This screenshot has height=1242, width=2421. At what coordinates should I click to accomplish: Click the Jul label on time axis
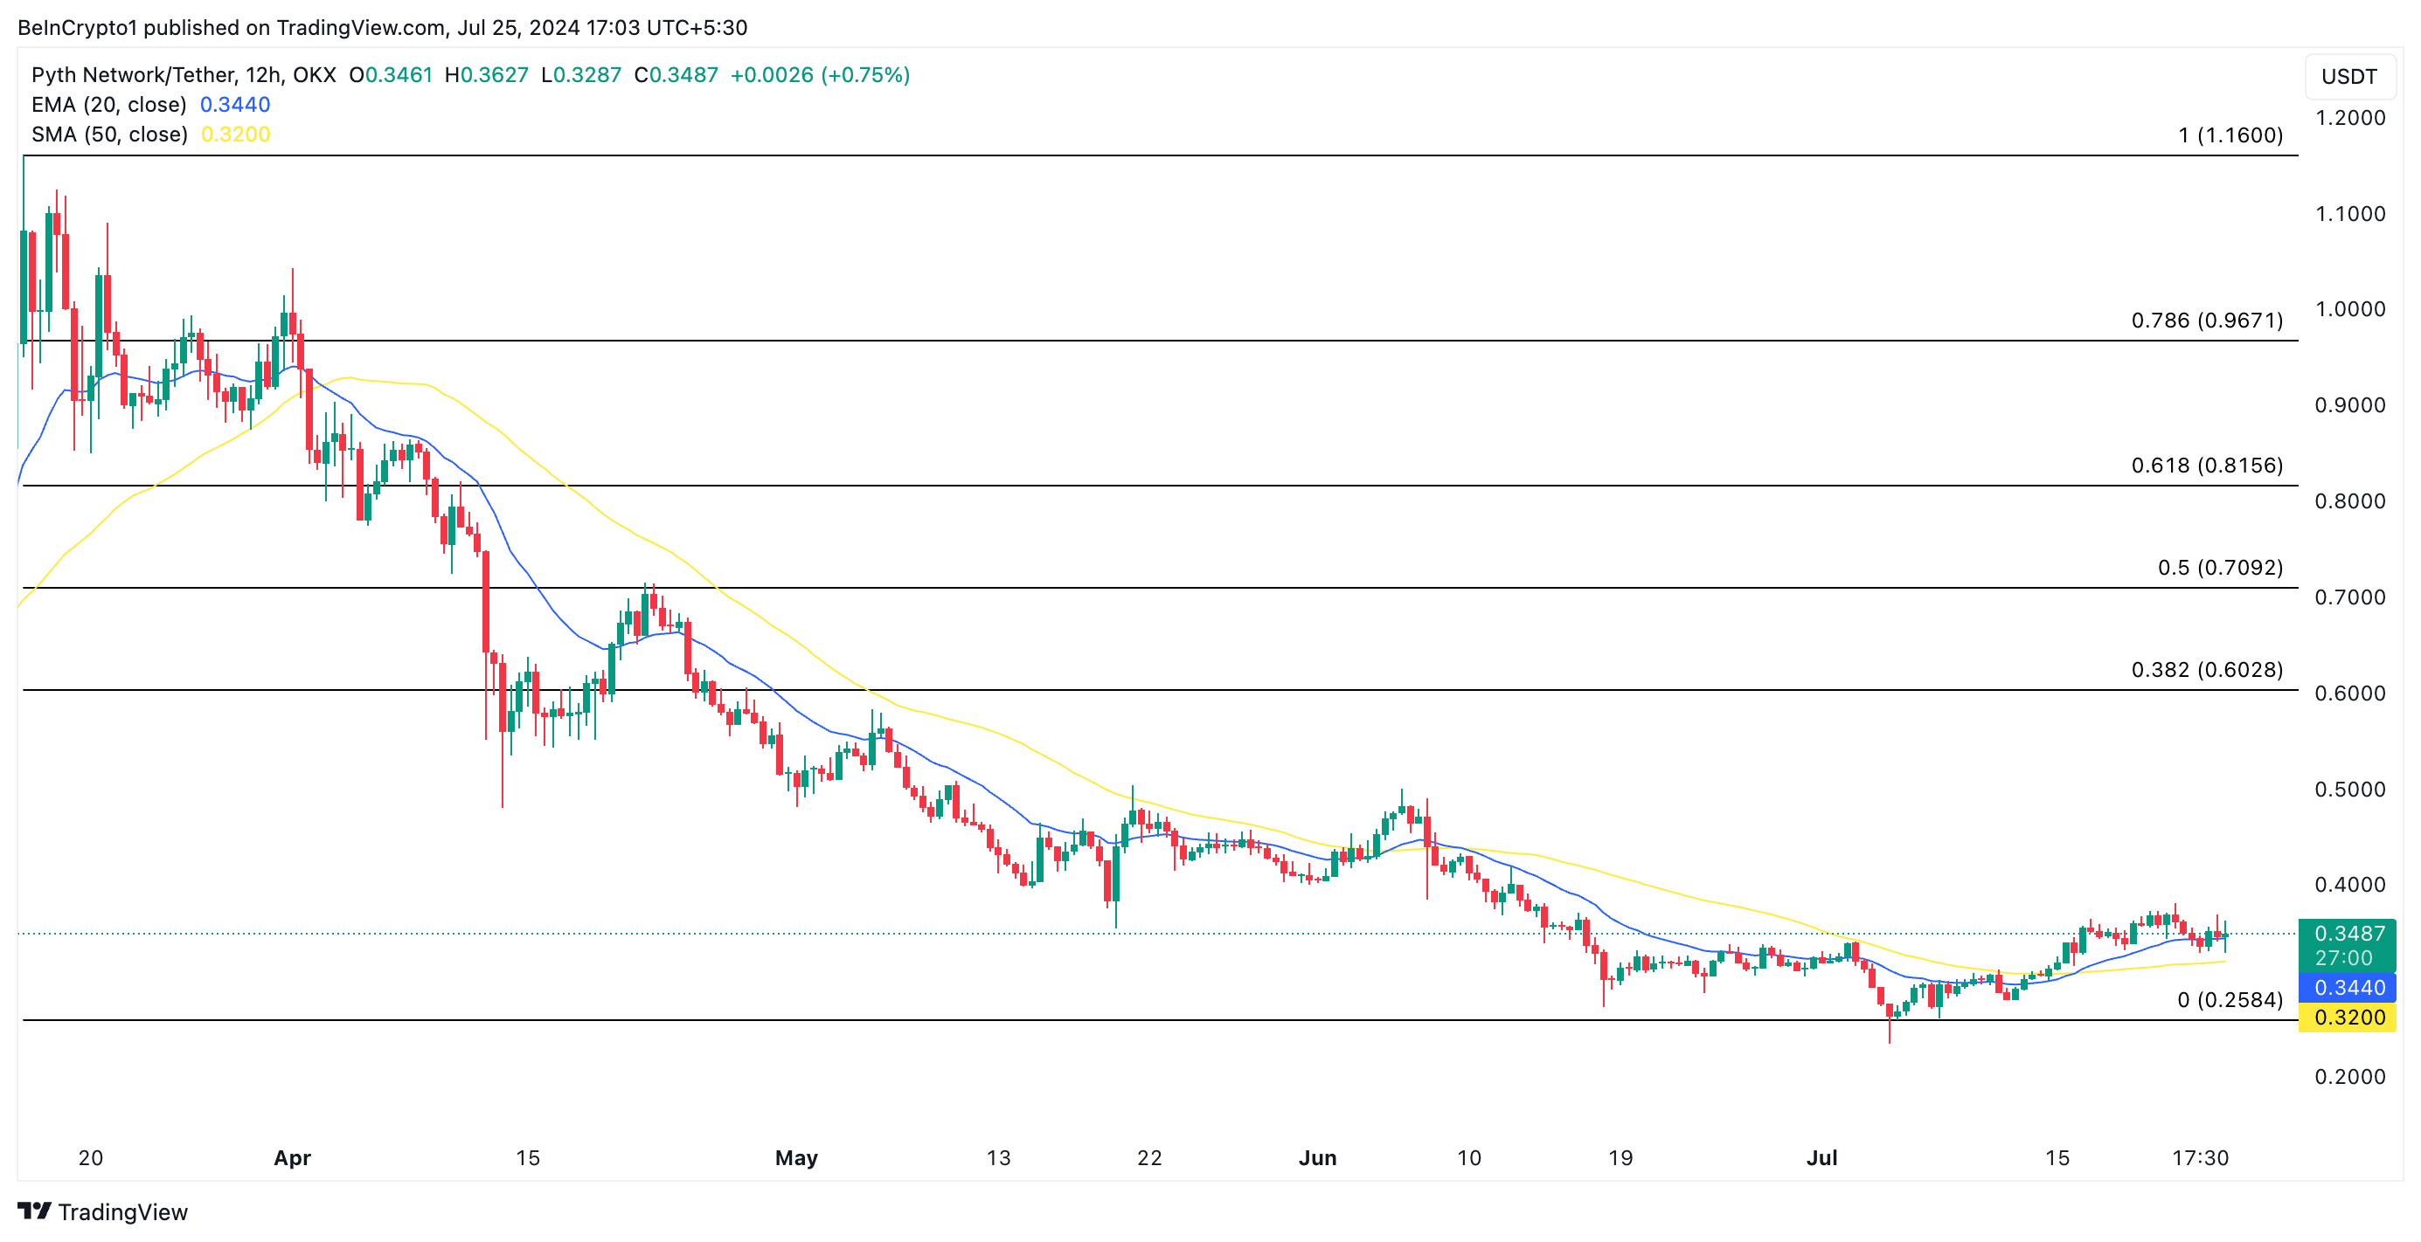coord(1821,1157)
